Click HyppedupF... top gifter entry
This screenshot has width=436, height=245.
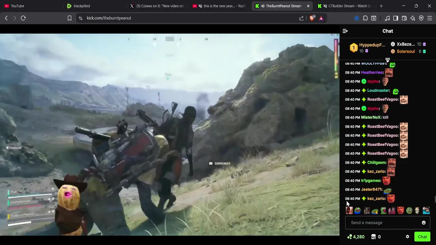[368, 48]
